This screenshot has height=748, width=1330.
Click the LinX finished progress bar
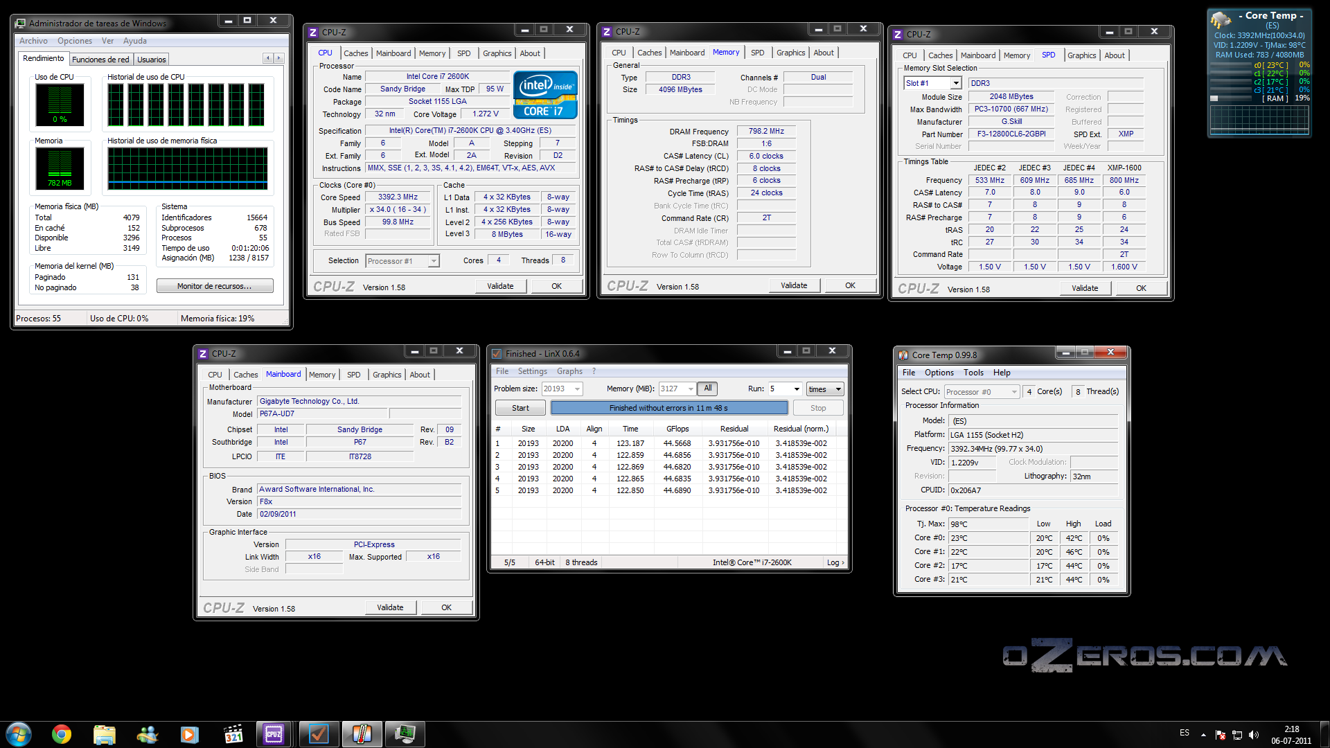[669, 409]
